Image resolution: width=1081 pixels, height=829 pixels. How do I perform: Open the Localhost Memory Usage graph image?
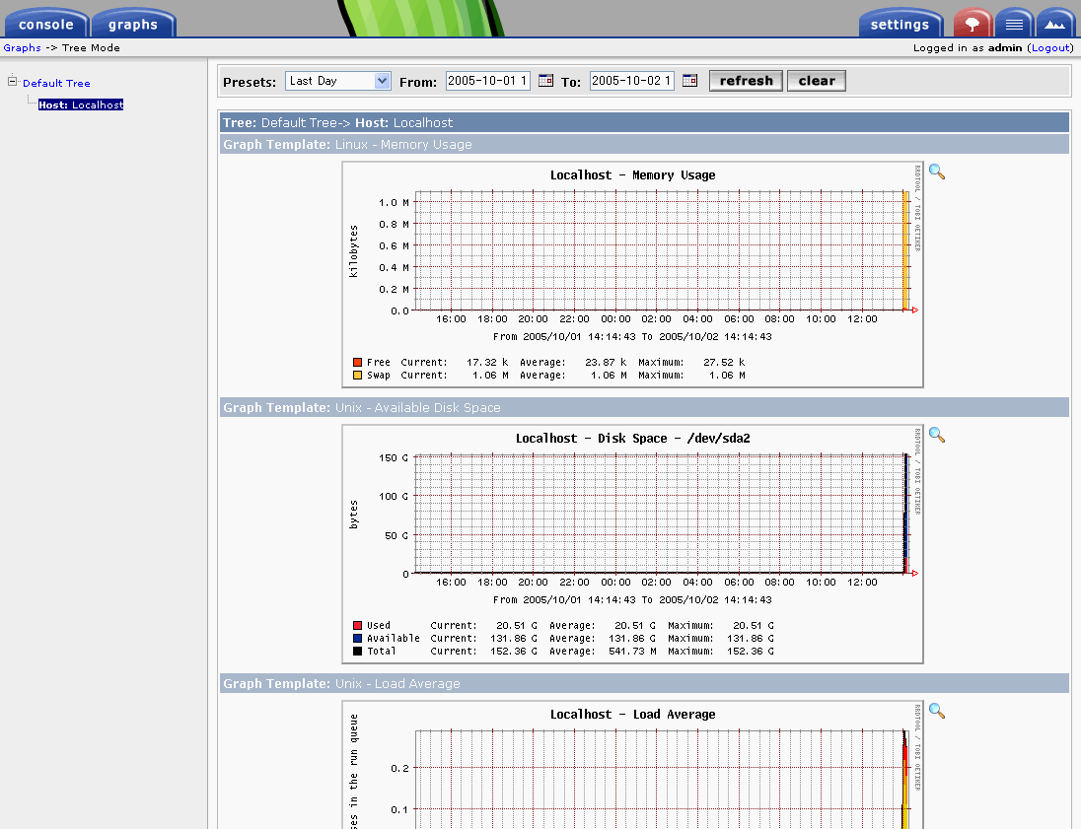pos(632,275)
